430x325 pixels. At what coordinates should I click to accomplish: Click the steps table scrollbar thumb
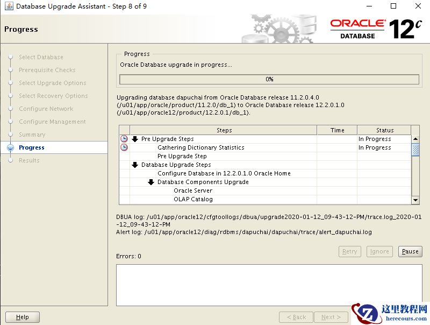tap(415, 150)
